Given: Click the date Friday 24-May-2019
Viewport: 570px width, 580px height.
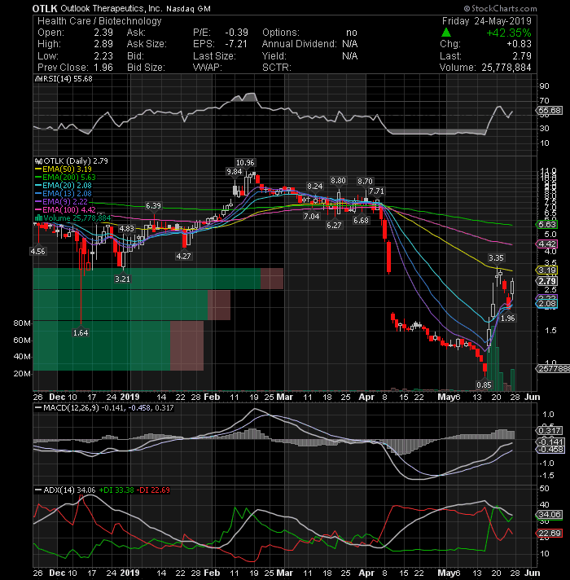Looking at the screenshot, I should [487, 21].
